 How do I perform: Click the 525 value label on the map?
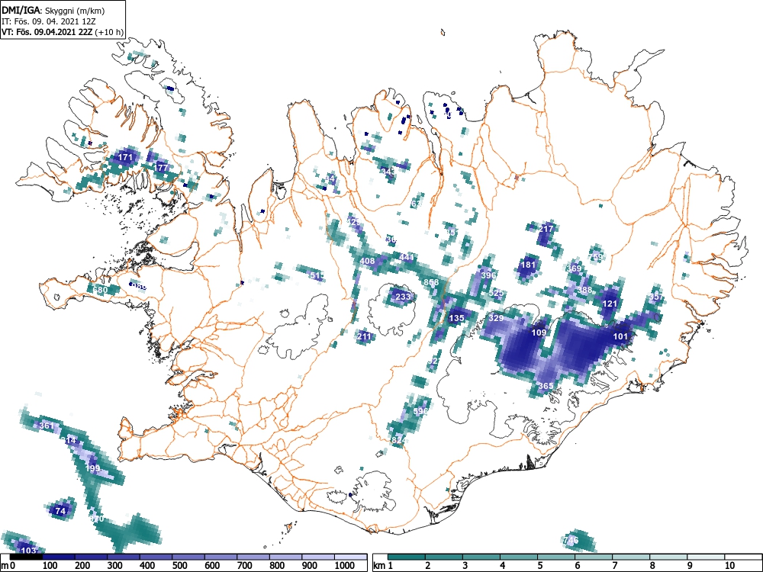tap(496, 293)
